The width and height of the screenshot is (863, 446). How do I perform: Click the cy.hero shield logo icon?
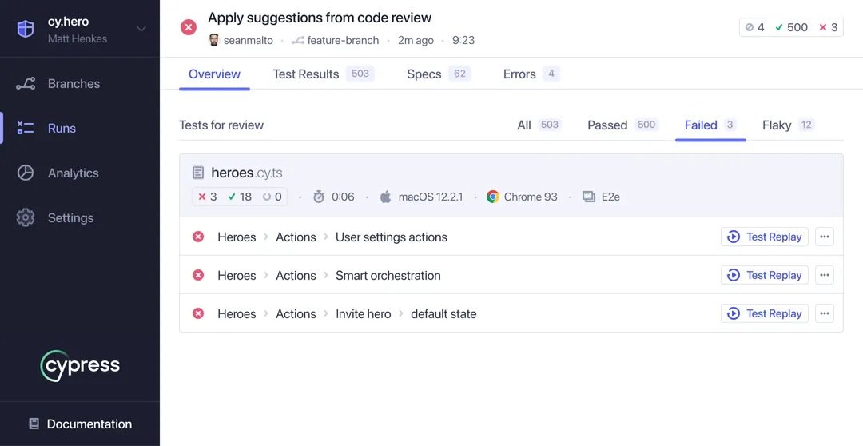click(26, 29)
